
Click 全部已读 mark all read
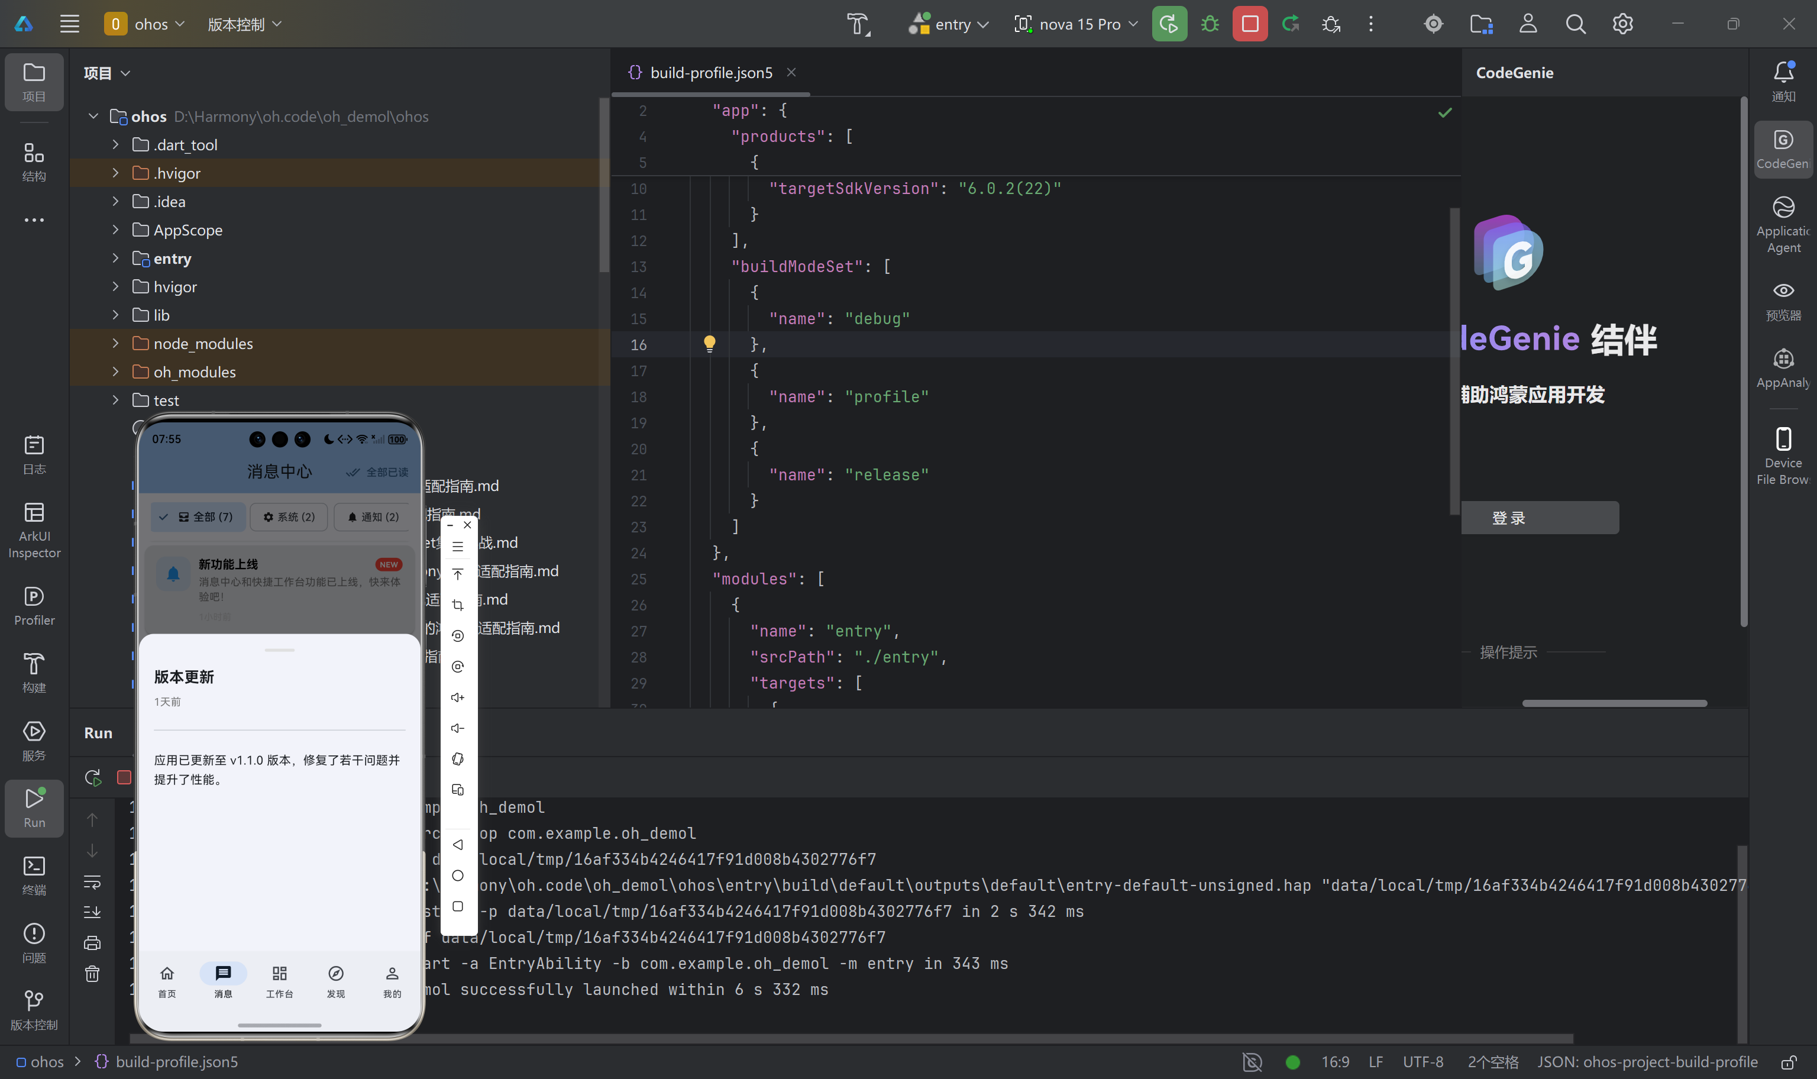pos(378,472)
